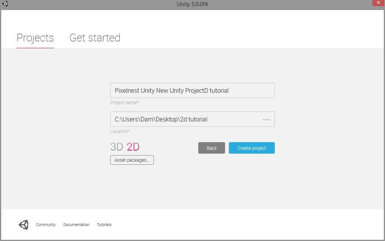Open the Community link

[46, 225]
